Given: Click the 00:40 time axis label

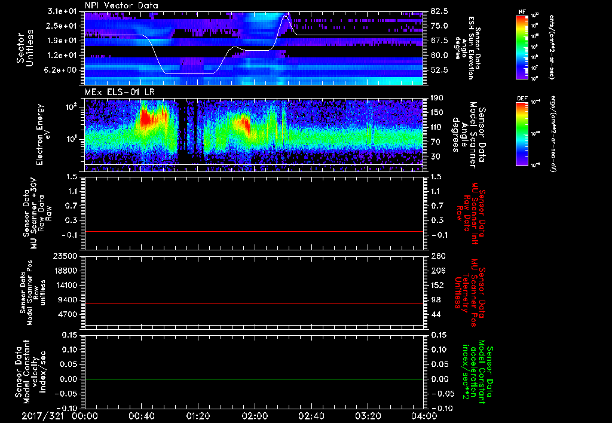Looking at the screenshot, I should [x=141, y=416].
